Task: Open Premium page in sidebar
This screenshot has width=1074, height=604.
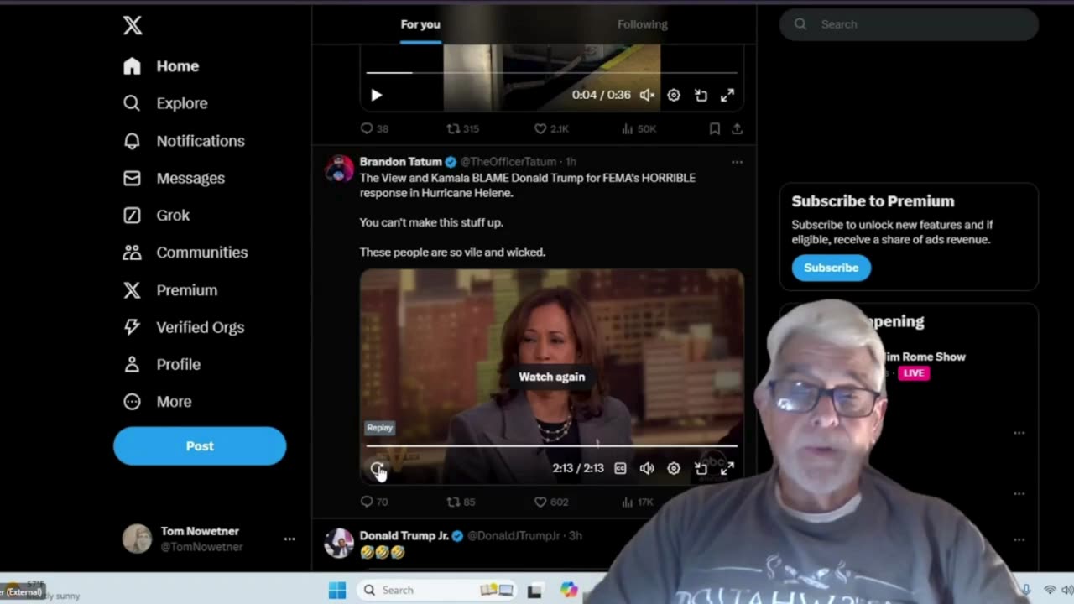Action: [170, 290]
